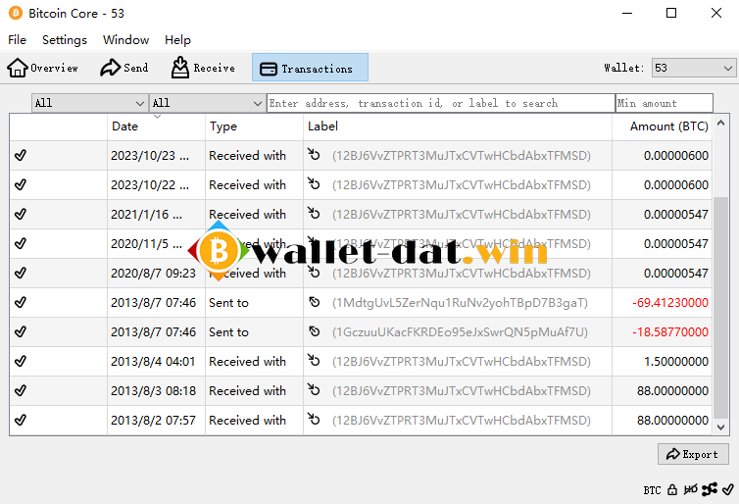Click the received arrow icon in the 2013/8/2 row

tap(314, 419)
